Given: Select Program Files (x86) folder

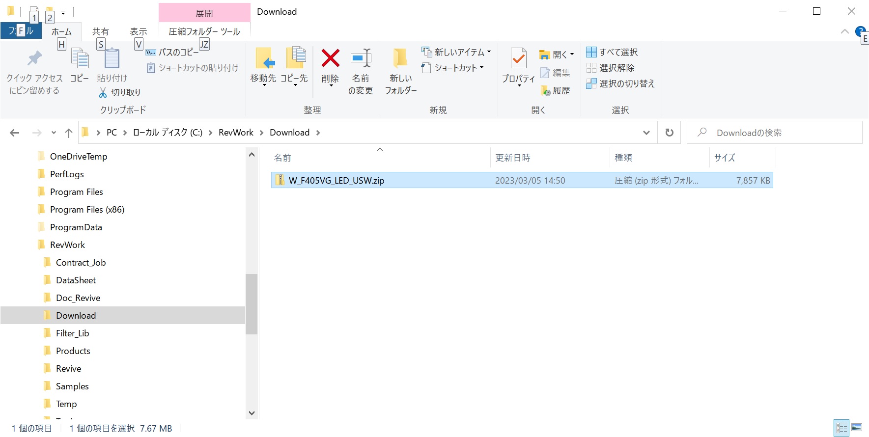Looking at the screenshot, I should (x=87, y=210).
